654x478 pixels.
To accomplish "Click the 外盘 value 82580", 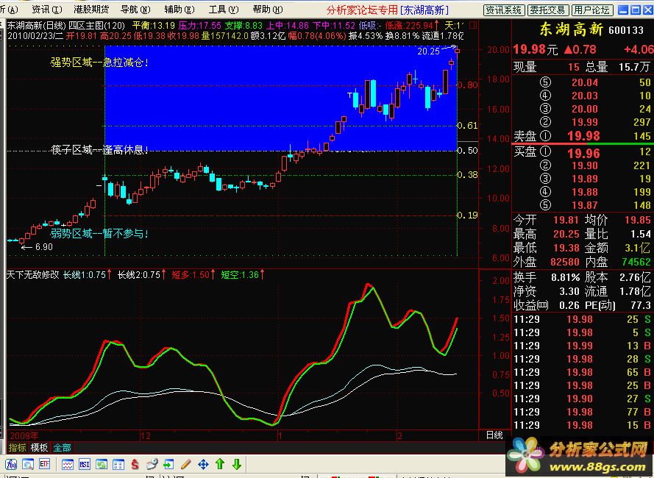I will (x=565, y=262).
